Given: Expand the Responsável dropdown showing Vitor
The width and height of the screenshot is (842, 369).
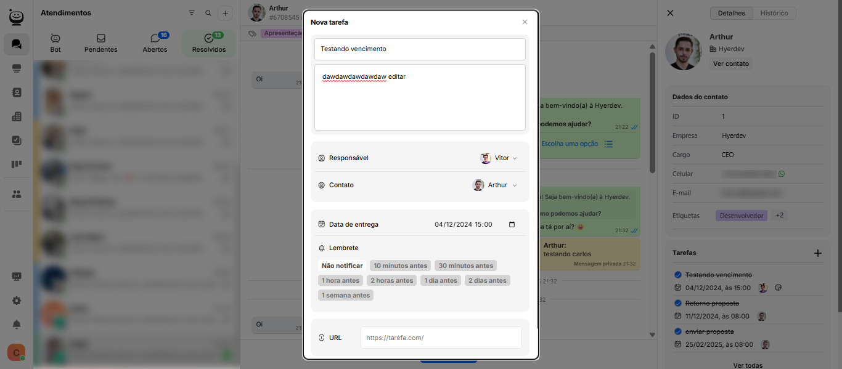Looking at the screenshot, I should (499, 158).
